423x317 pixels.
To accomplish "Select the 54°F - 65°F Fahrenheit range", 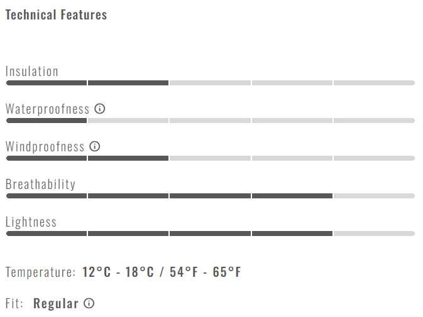I will [x=205, y=272].
